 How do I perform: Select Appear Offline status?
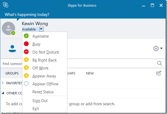coord(45,84)
